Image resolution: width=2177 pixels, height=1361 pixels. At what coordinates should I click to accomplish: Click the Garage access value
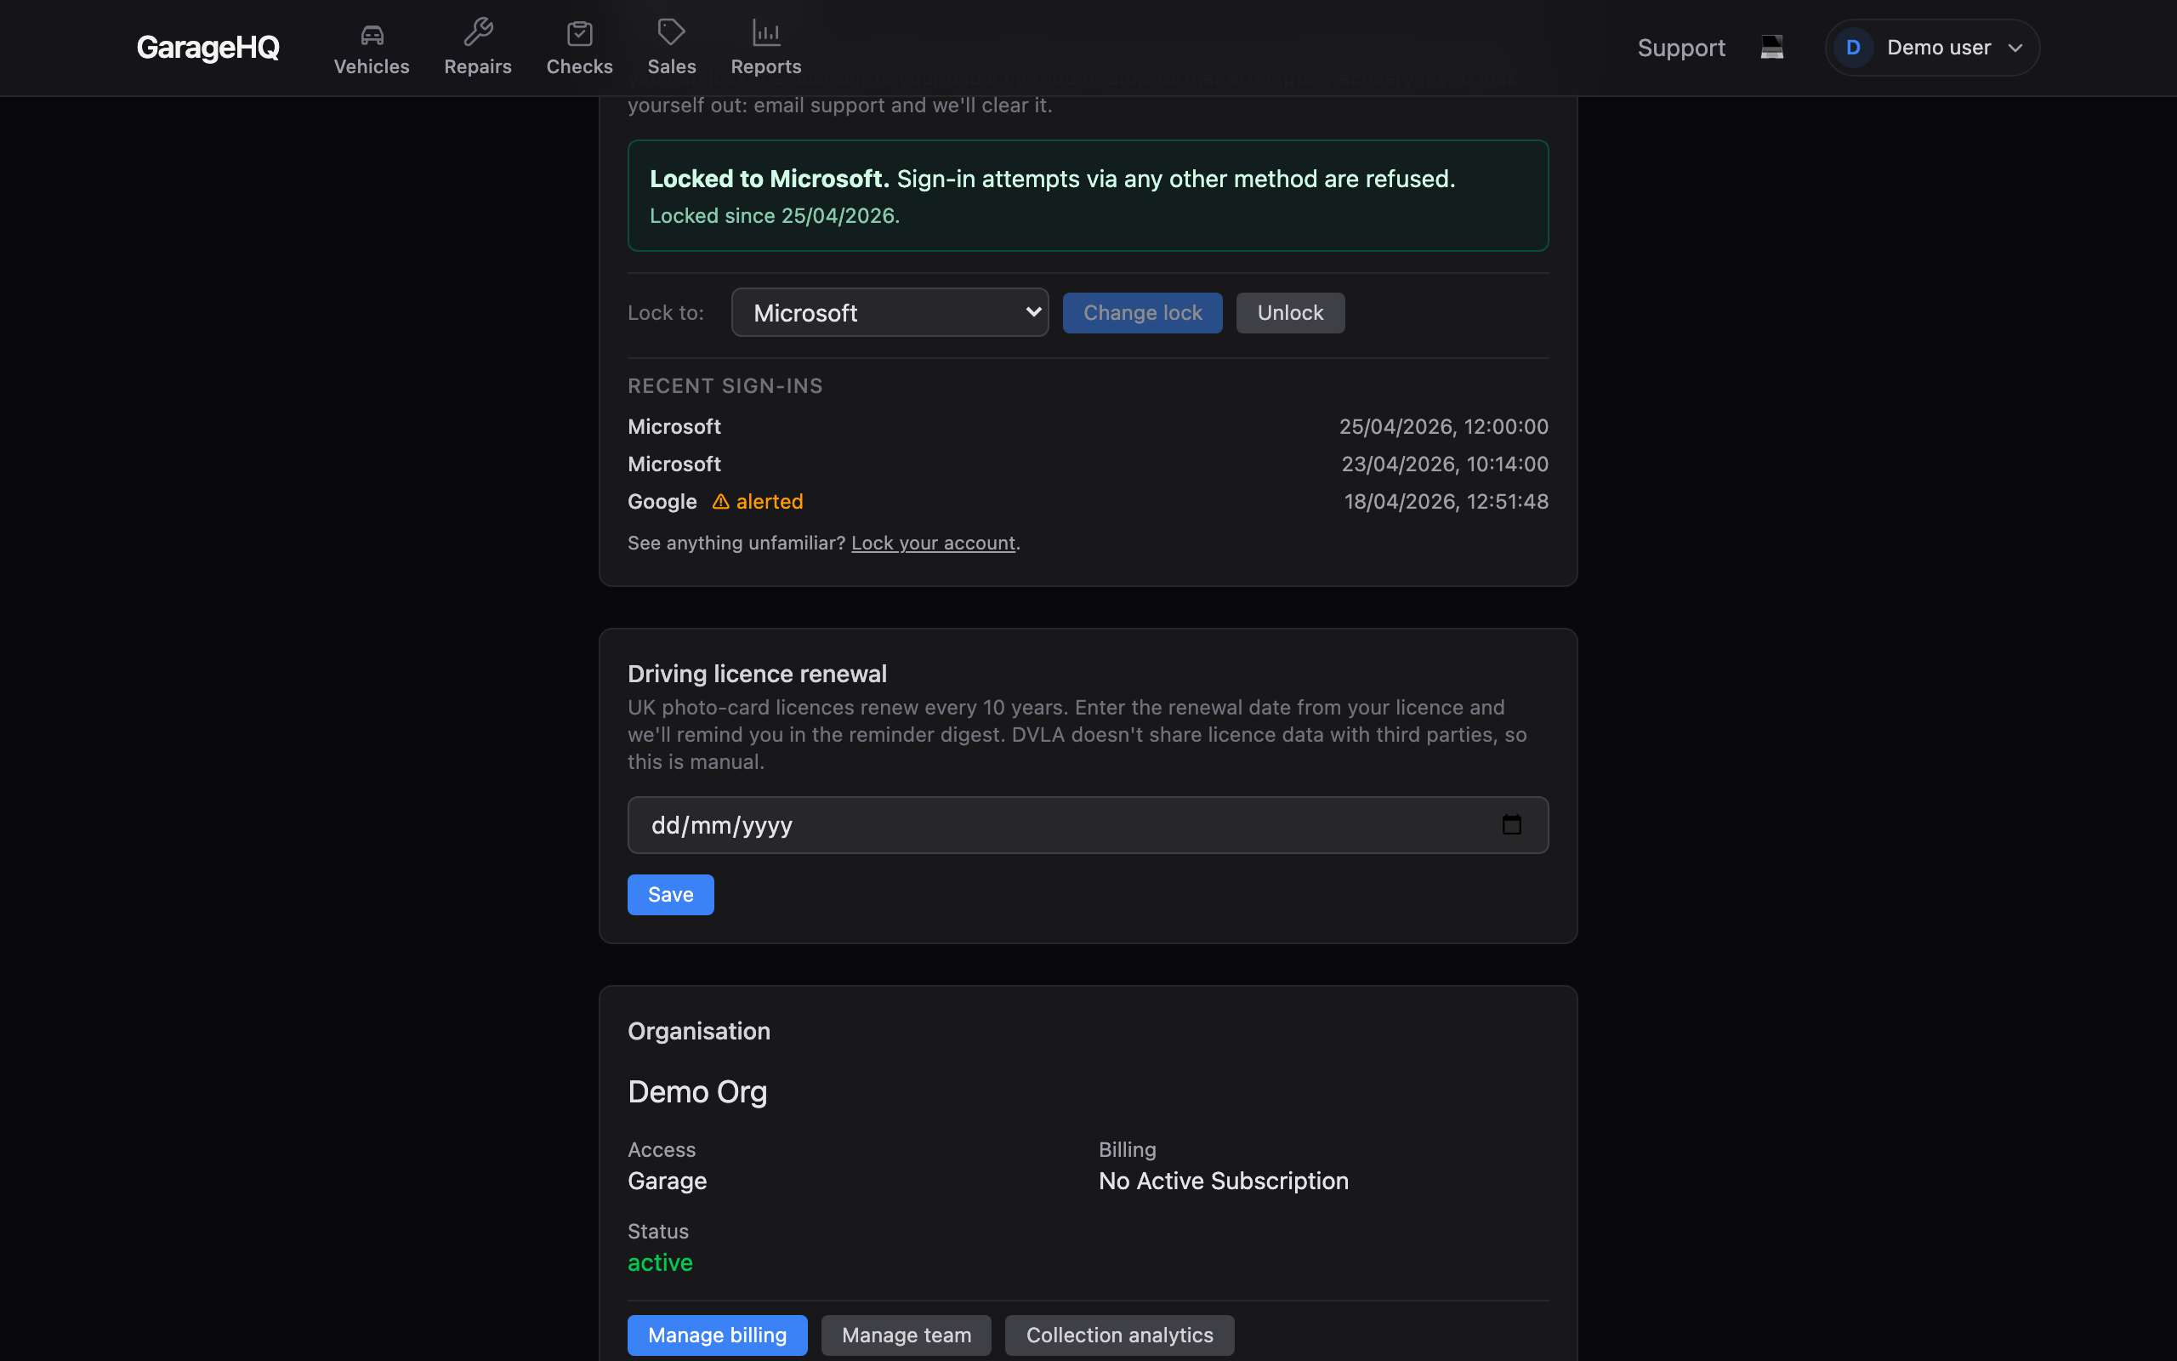pyautogui.click(x=667, y=1181)
